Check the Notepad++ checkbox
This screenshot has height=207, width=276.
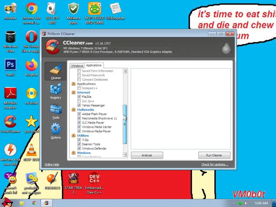pyautogui.click(x=79, y=88)
